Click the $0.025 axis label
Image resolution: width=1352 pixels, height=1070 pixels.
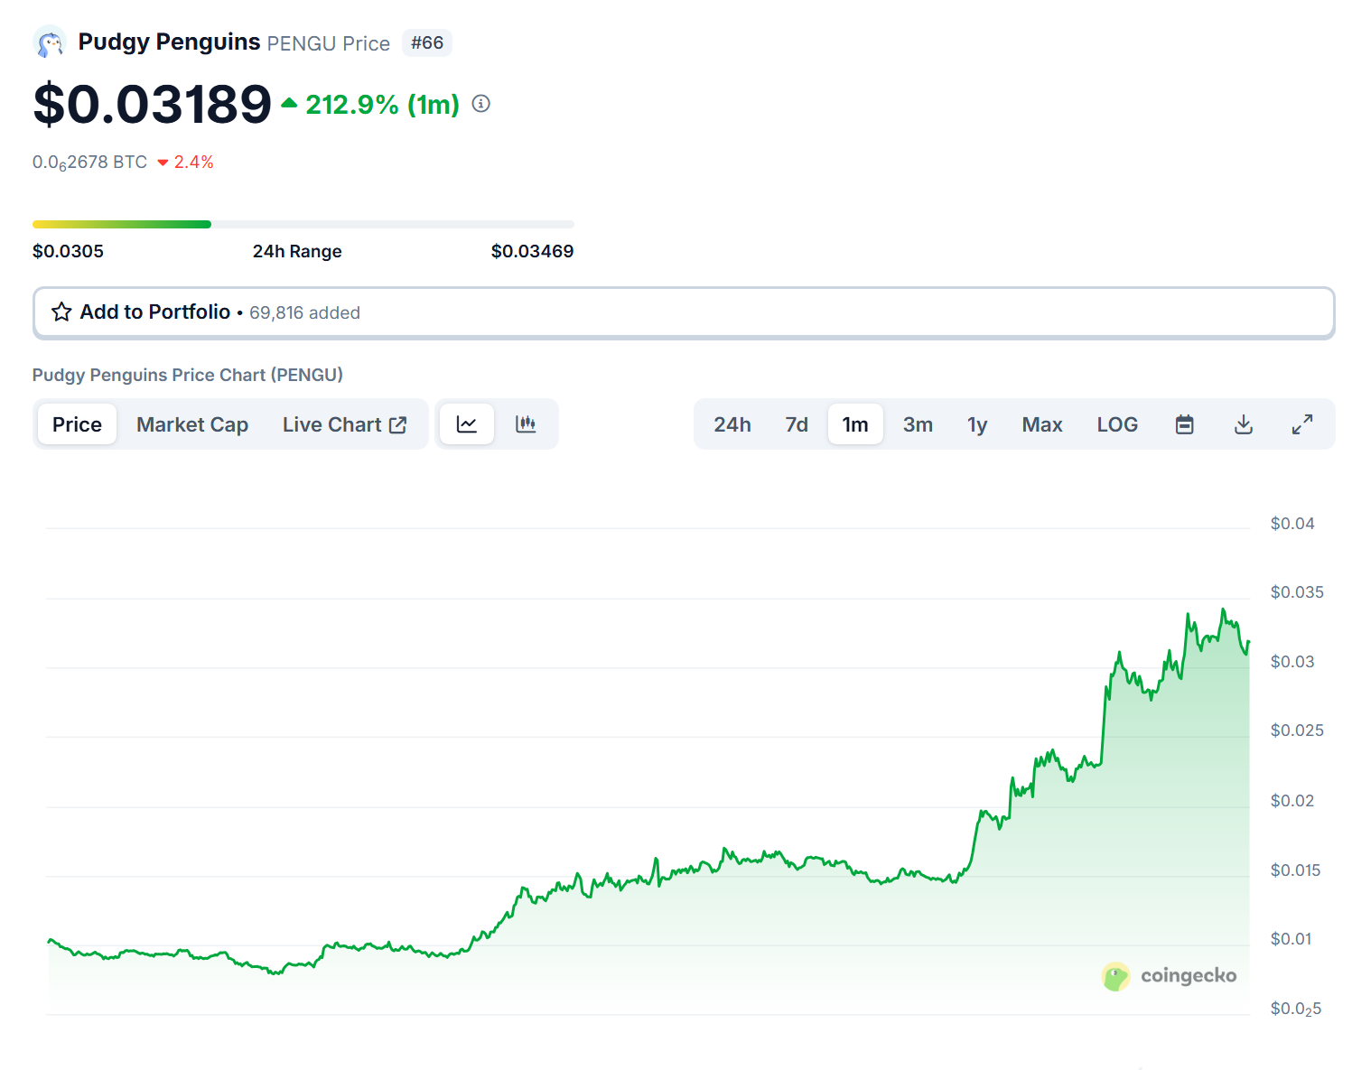pos(1297,730)
